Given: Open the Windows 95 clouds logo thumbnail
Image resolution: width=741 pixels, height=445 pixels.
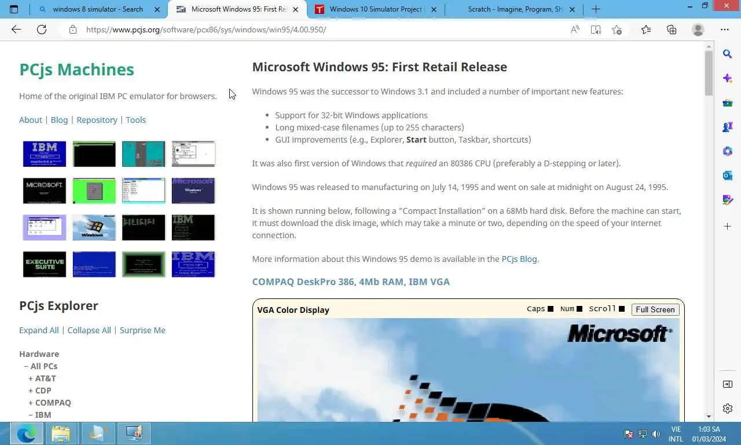Looking at the screenshot, I should coord(94,227).
